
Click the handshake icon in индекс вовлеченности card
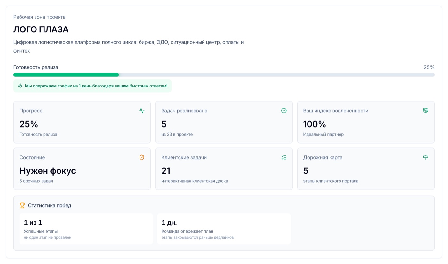(426, 111)
